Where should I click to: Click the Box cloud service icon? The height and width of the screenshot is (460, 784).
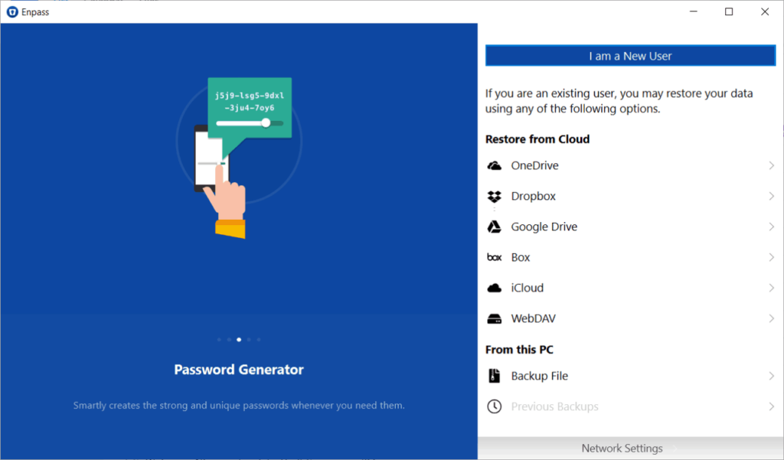point(494,257)
